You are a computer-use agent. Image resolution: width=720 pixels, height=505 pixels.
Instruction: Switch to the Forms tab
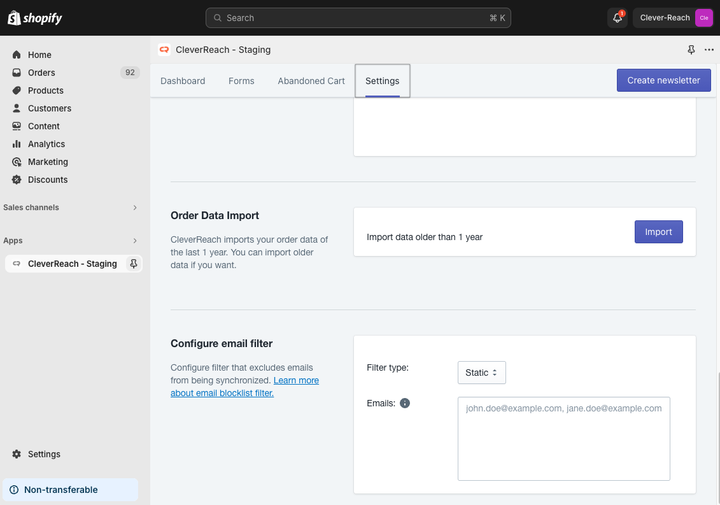coord(241,81)
